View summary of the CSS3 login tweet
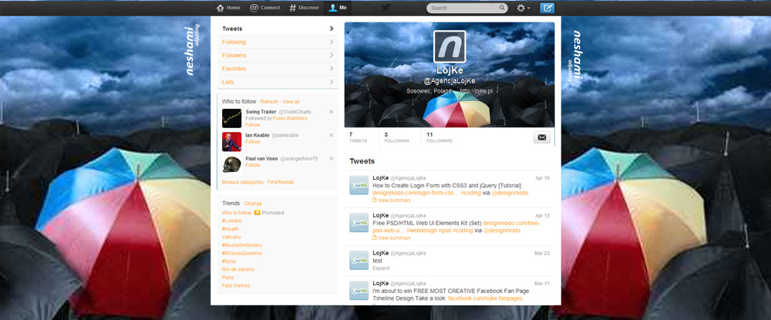 tap(393, 200)
